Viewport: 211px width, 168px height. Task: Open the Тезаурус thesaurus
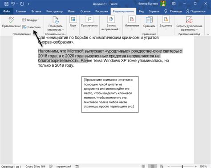click(x=30, y=20)
